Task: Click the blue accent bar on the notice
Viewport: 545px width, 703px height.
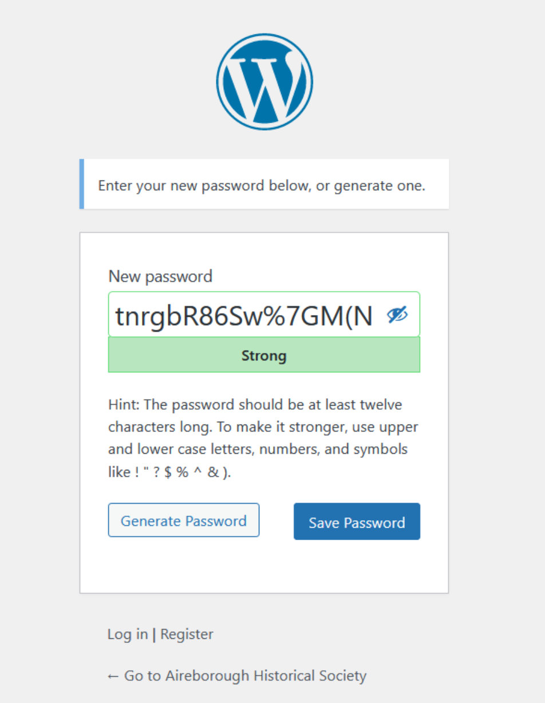Action: 82,184
